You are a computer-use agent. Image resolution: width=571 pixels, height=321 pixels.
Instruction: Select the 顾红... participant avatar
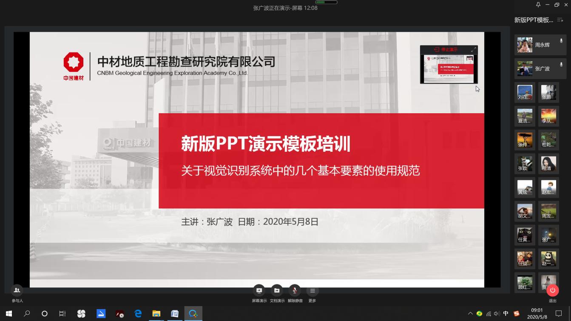525,283
